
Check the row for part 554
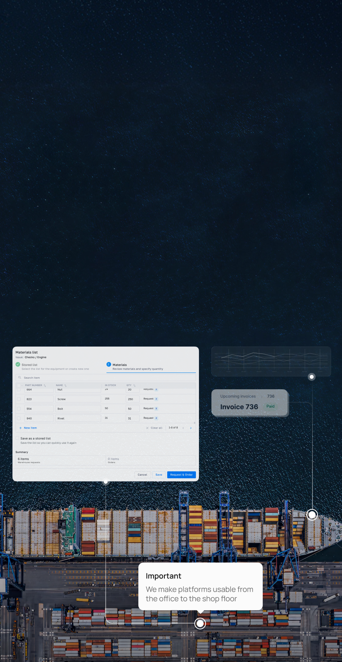19,409
